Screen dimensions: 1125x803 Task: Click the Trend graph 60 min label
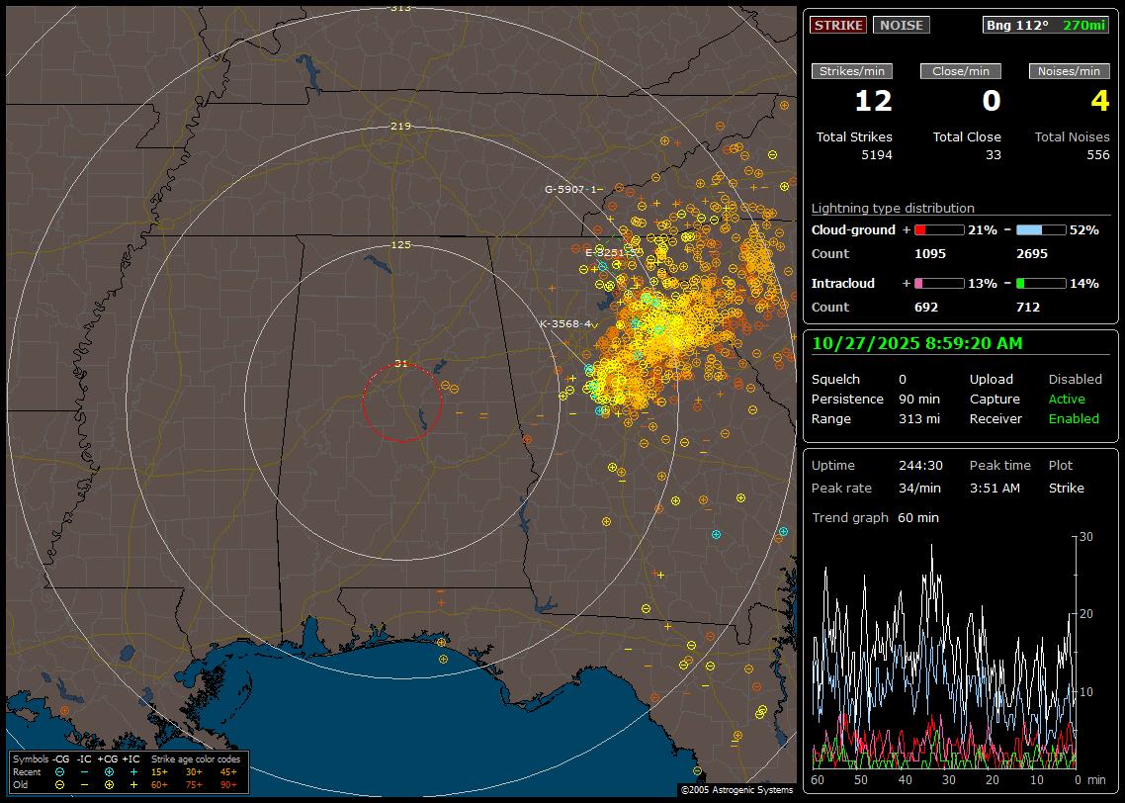875,517
